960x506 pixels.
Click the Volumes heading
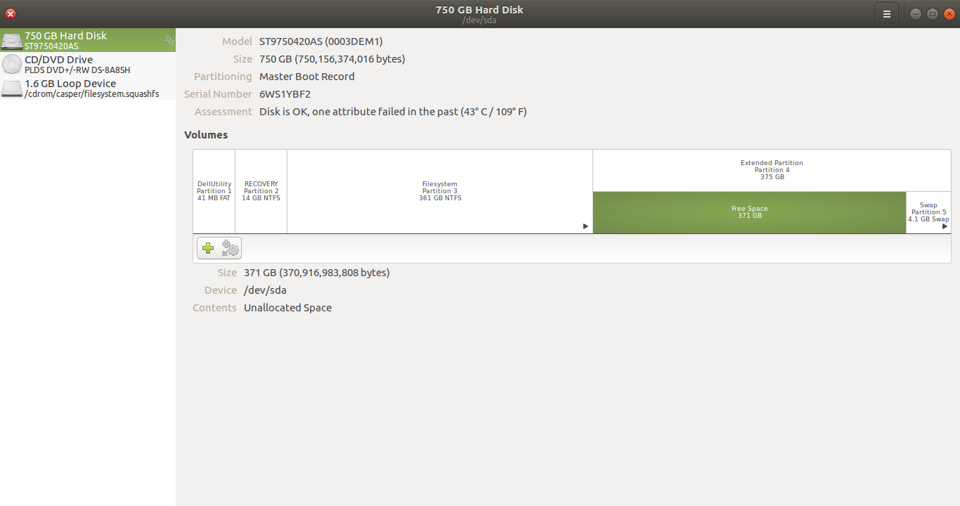(x=206, y=135)
